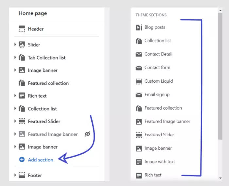Screen dimensions: 229x186
Task: Click the Add section link
Action: (x=41, y=160)
